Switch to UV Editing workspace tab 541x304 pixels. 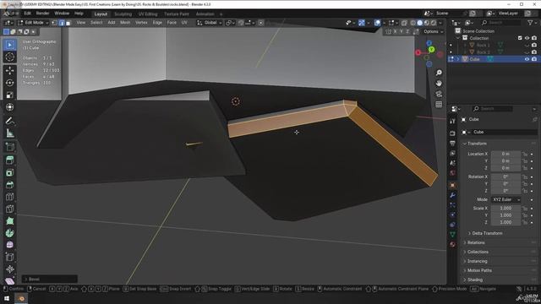148,14
